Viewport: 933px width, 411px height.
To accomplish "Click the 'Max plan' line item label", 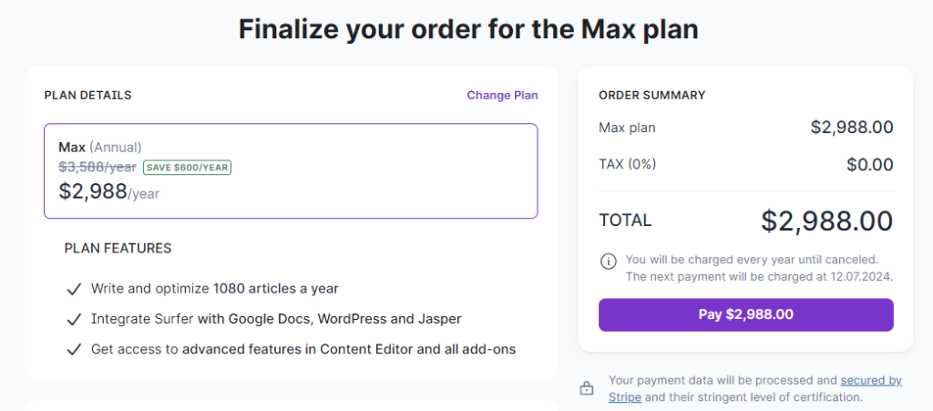I will pos(627,128).
